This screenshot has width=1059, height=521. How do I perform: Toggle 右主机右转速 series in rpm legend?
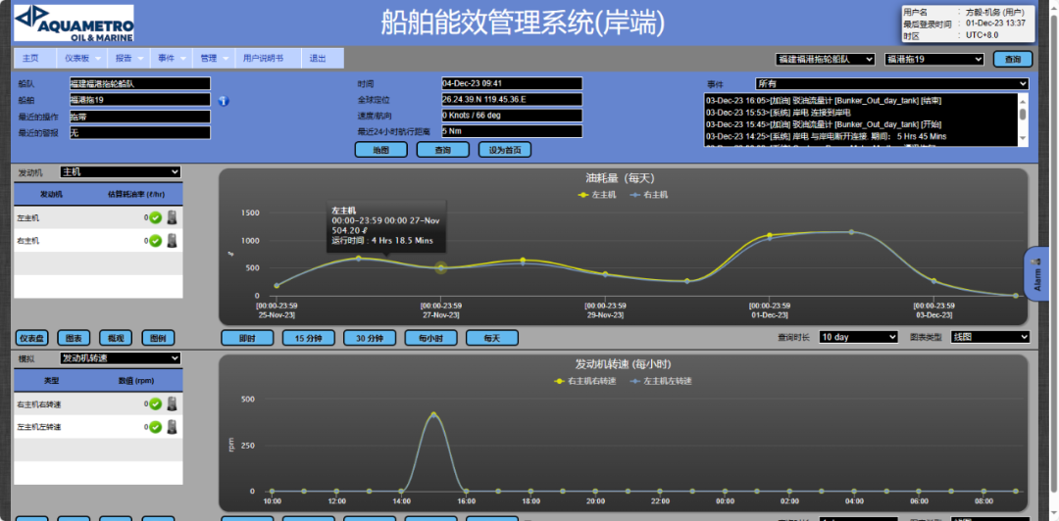582,381
